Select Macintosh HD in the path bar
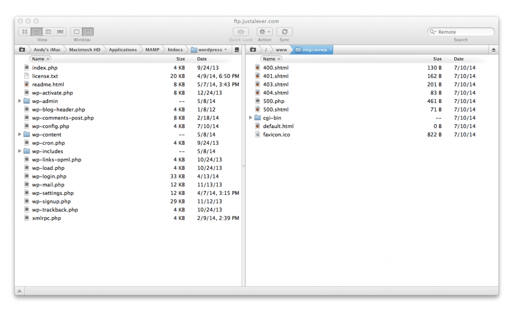The width and height of the screenshot is (514, 317). pyautogui.click(x=86, y=49)
